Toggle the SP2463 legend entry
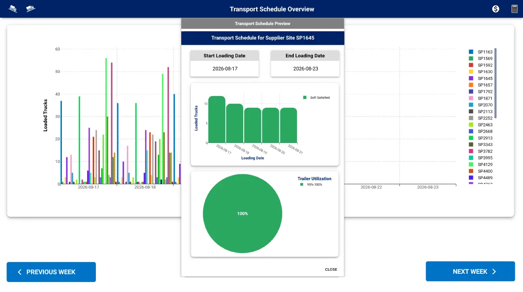Screen dimensions: 523x292 click(x=481, y=125)
